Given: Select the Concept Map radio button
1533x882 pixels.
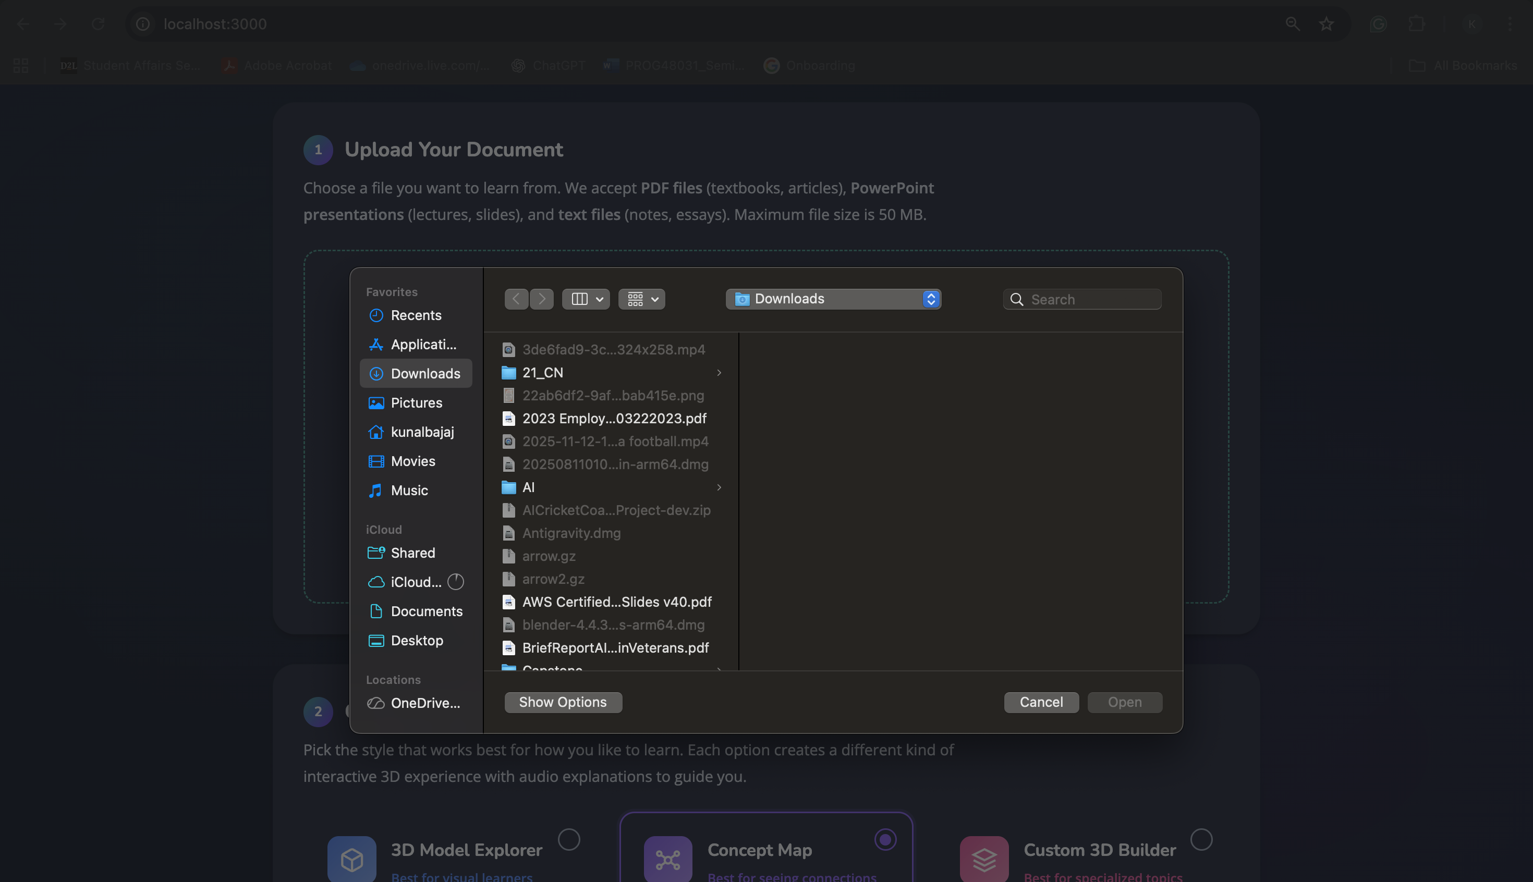Looking at the screenshot, I should pyautogui.click(x=885, y=840).
